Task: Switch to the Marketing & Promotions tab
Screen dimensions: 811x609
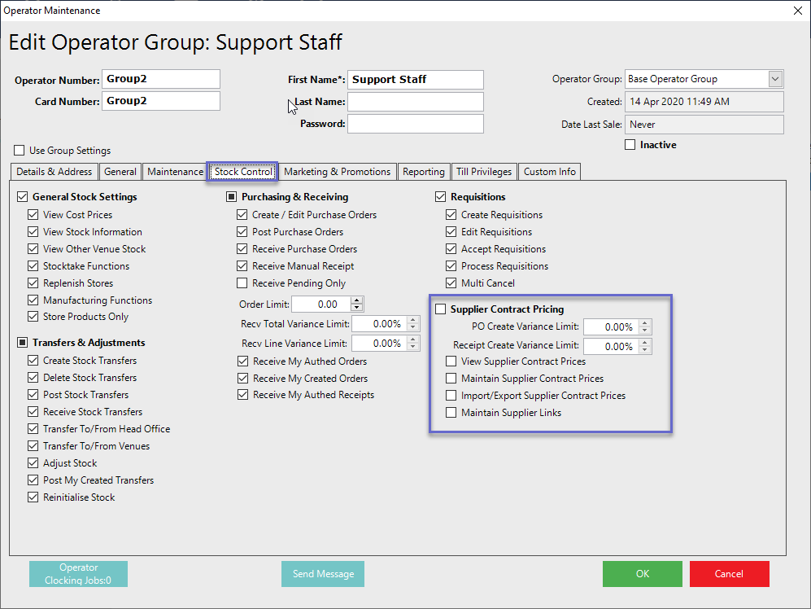Action: (x=337, y=172)
